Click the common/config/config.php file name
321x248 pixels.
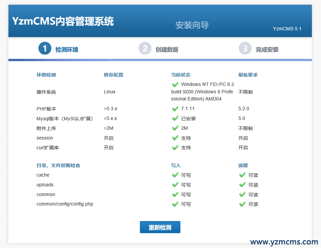tap(65, 204)
